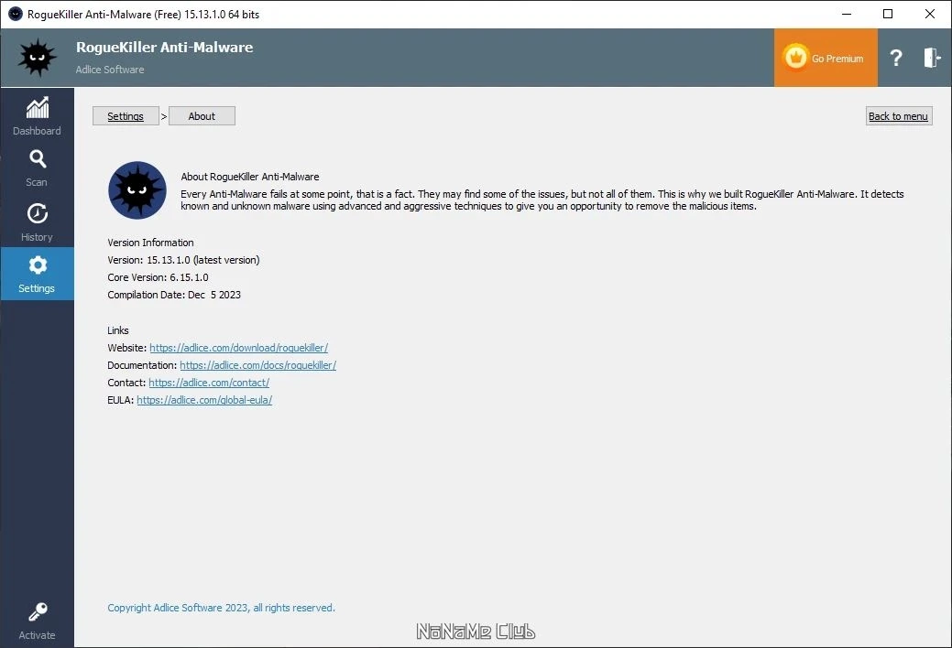
Task: Minimize the RogueKiller window
Action: click(x=847, y=14)
